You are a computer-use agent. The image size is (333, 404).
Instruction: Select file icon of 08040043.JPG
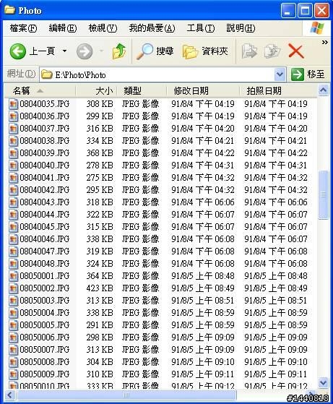[x=13, y=202]
